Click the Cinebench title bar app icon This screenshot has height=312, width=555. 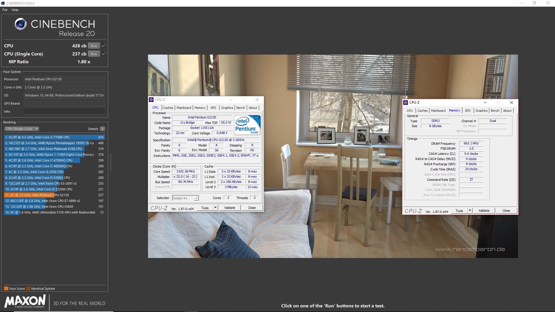pos(3,3)
